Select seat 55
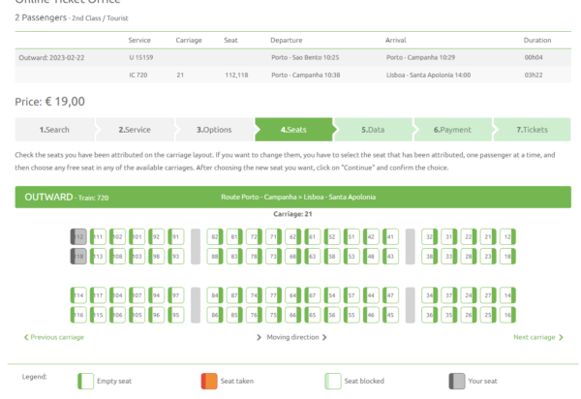The height and width of the screenshot is (399, 581). point(352,315)
